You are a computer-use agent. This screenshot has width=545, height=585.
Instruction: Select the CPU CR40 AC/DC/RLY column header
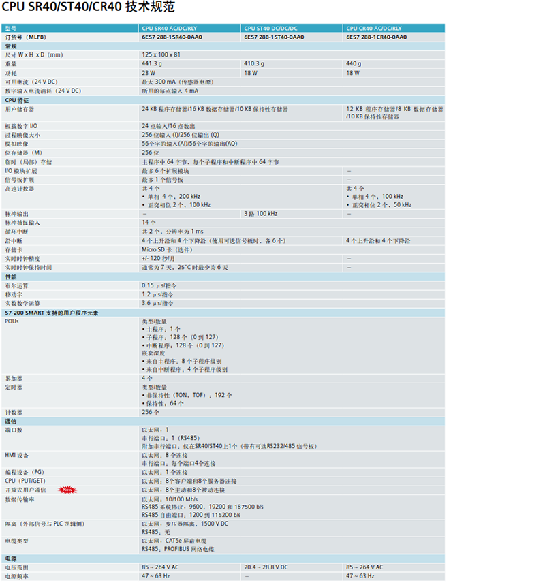point(377,29)
